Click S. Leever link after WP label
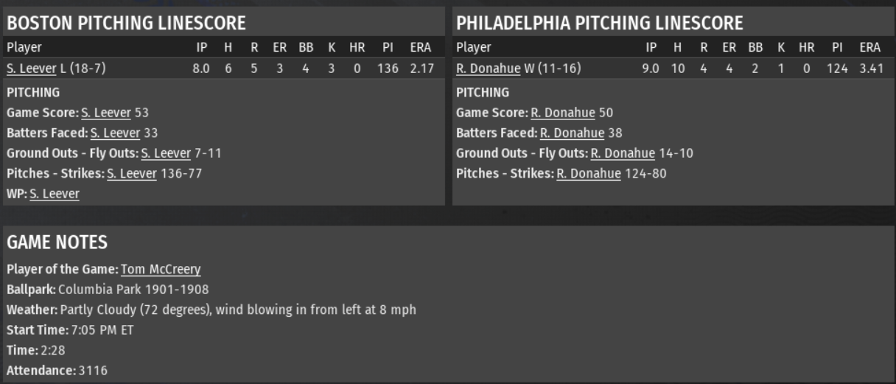The width and height of the screenshot is (896, 384). click(x=55, y=194)
